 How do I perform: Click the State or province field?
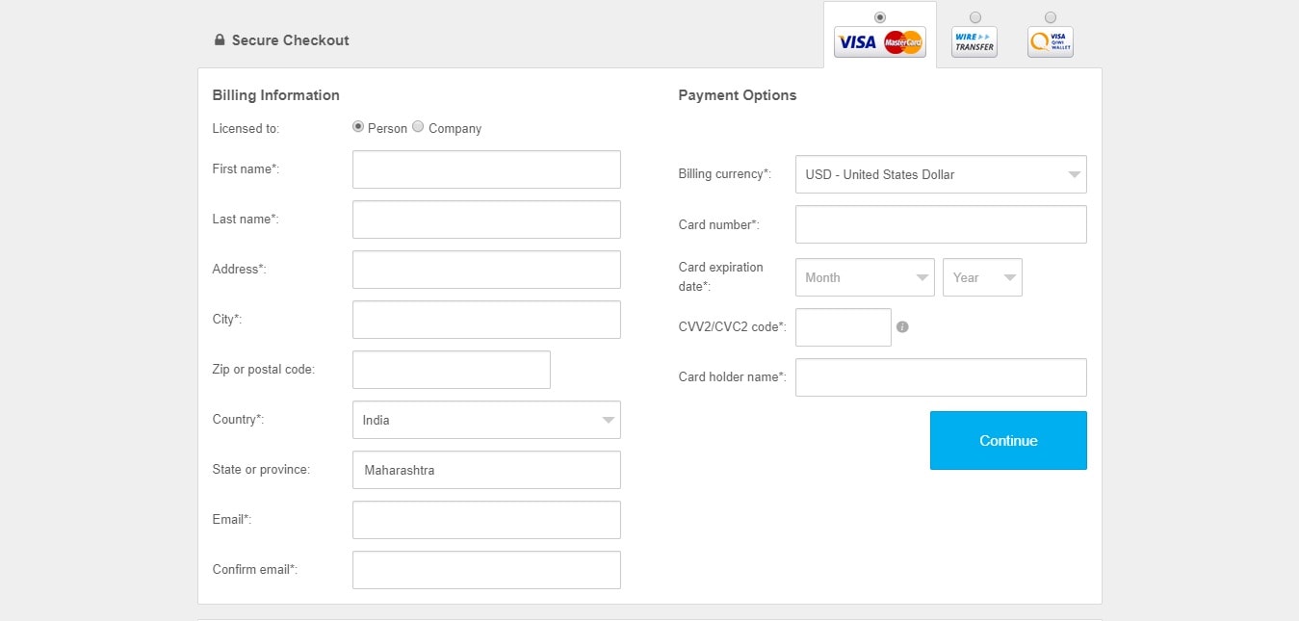[486, 470]
